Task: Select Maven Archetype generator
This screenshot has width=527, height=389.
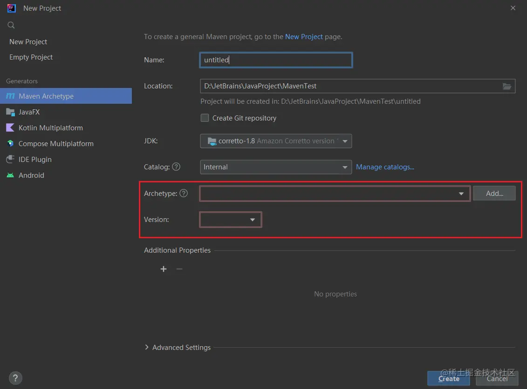Action: tap(66, 96)
